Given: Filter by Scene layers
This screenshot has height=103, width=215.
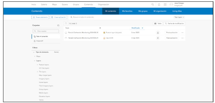Looking at the screenshot, I should click(43, 82).
